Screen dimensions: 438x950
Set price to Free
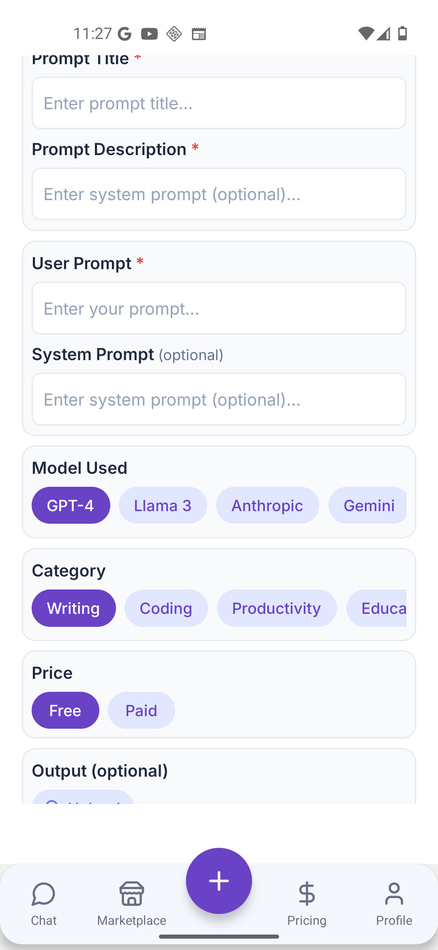pos(65,710)
